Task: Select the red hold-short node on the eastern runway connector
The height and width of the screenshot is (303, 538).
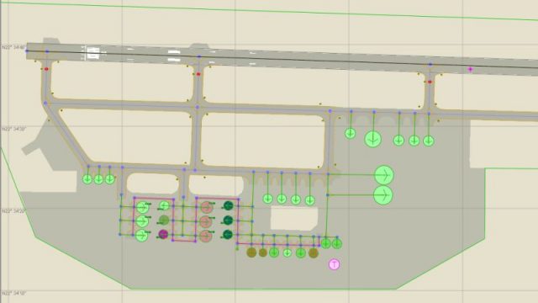Action: (430, 82)
